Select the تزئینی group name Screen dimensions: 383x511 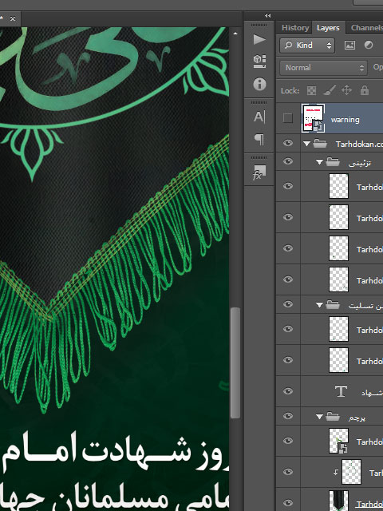coord(360,163)
